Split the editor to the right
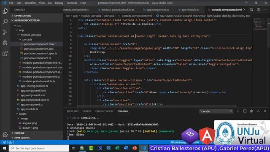This screenshot has width=270, height=152. tap(258, 10)
